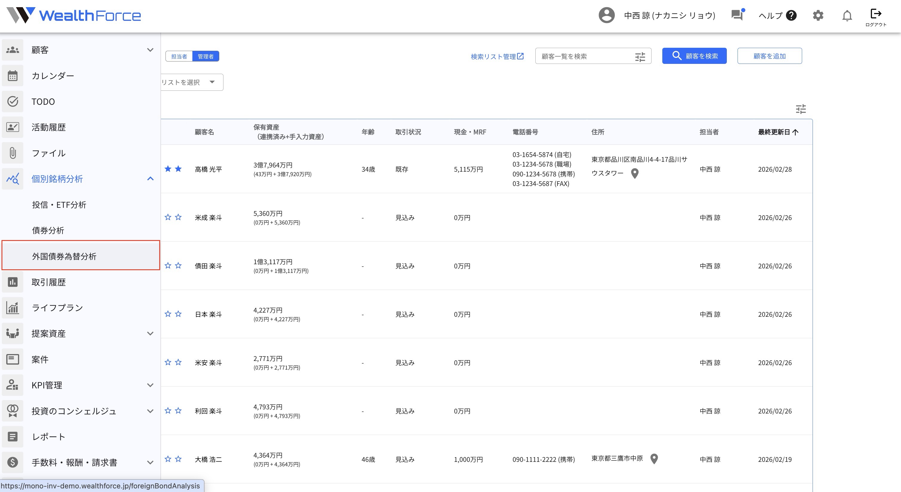
Task: Click inside the 顧客一覧を検索 search field
Action: tap(588, 56)
